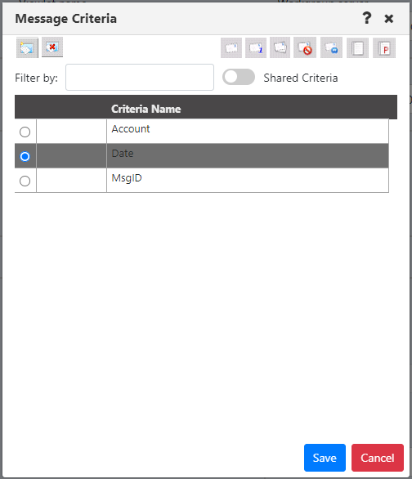Screen dimensions: 412x479
Task: Click the envelope with prohibited sign icon
Action: (305, 48)
